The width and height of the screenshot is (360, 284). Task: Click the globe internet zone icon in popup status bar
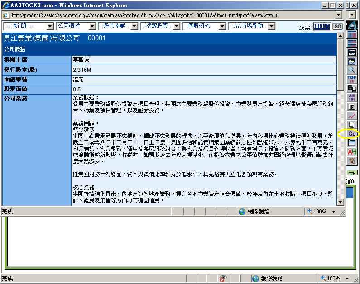click(242, 212)
